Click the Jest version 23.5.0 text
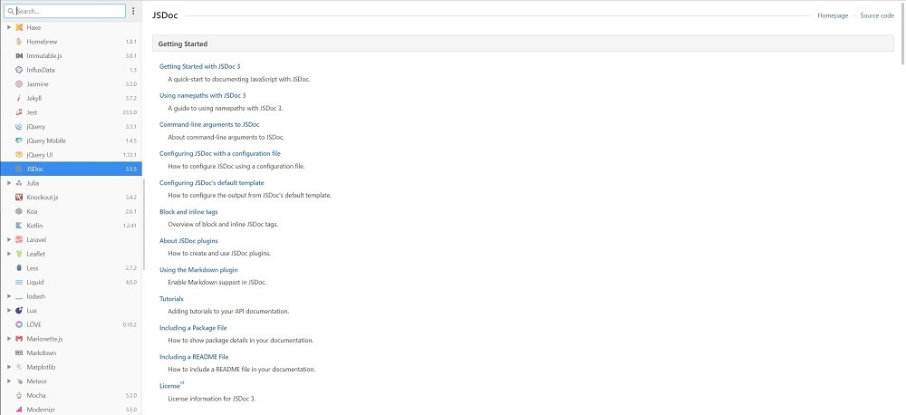Viewport: 906px width, 415px height. point(130,112)
